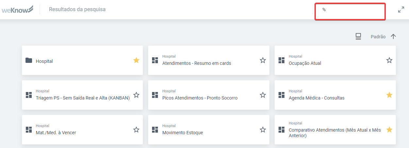This screenshot has height=148, width=409.
Task: Open the Hospital folder
Action: point(44,61)
